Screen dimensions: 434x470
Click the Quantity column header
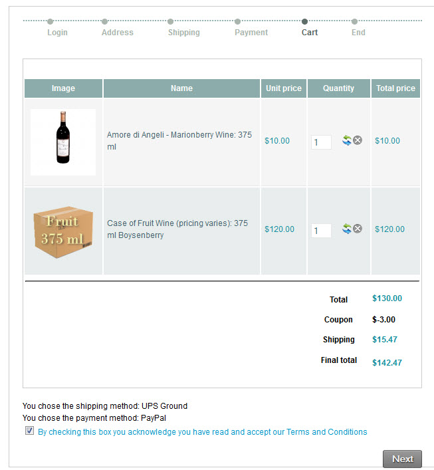pos(338,88)
